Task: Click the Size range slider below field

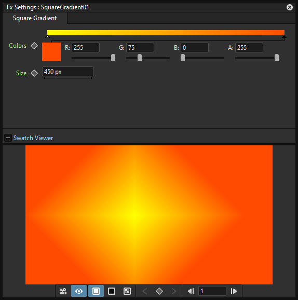Action: (68, 78)
